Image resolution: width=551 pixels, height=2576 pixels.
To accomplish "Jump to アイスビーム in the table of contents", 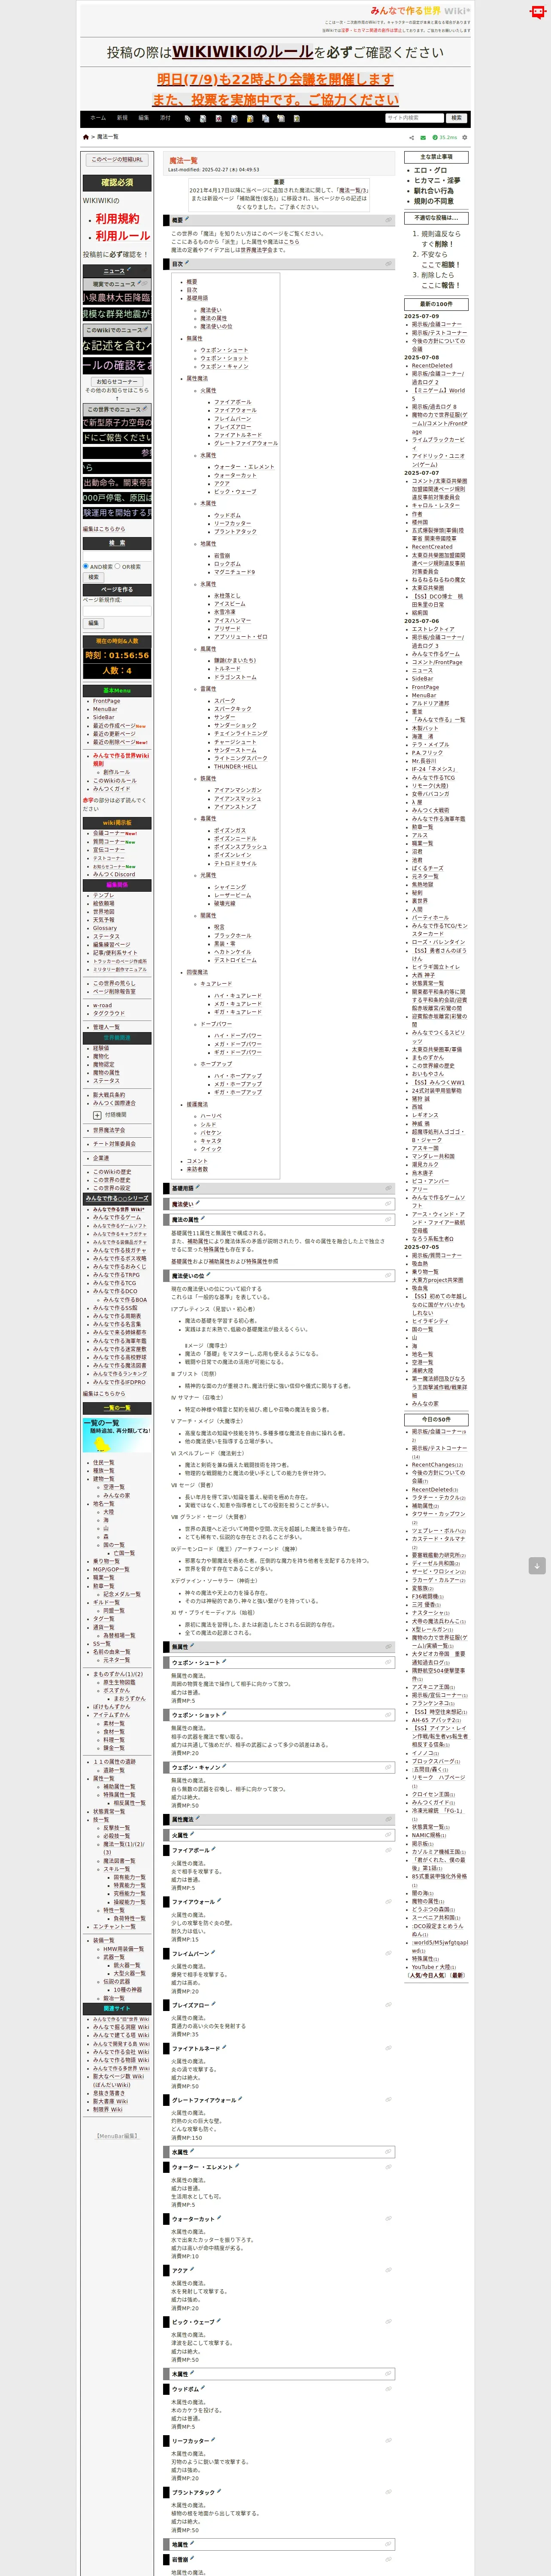I will coord(229,604).
